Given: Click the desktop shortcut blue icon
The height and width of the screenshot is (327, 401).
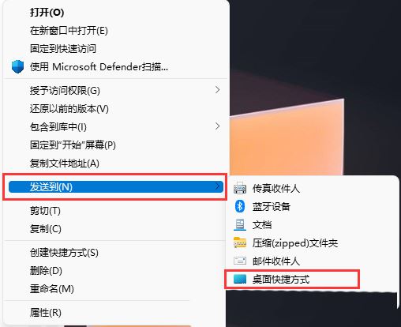Looking at the screenshot, I should 240,279.
